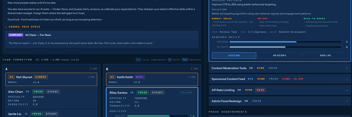
Task: Expand the Content Moderation Tools chevron
Action: [x=347, y=68]
